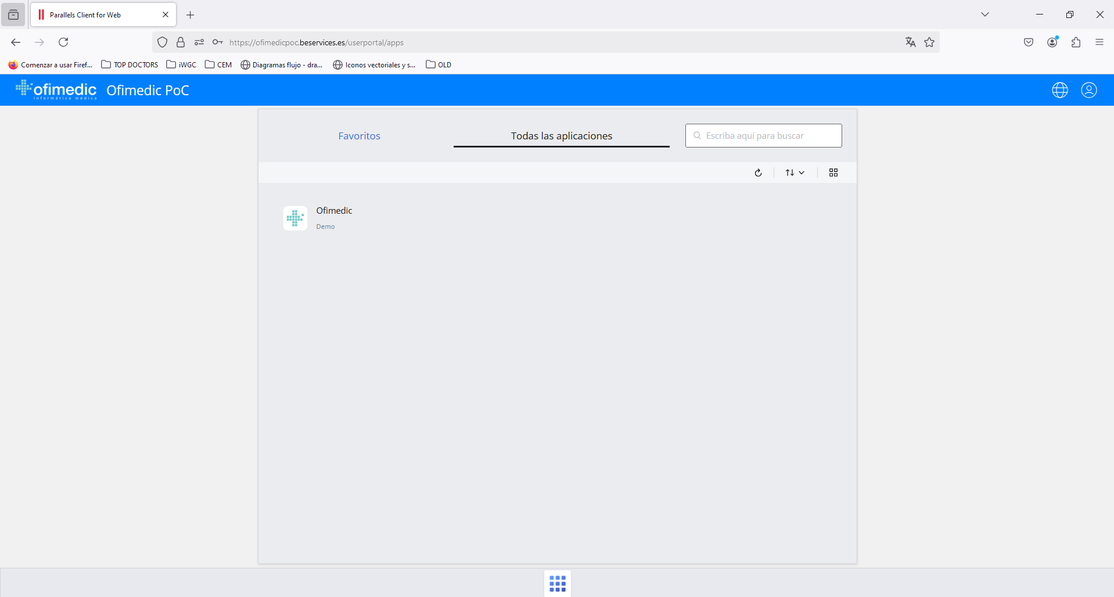The image size is (1114, 597).
Task: Open the extensions panel
Action: point(1076,42)
